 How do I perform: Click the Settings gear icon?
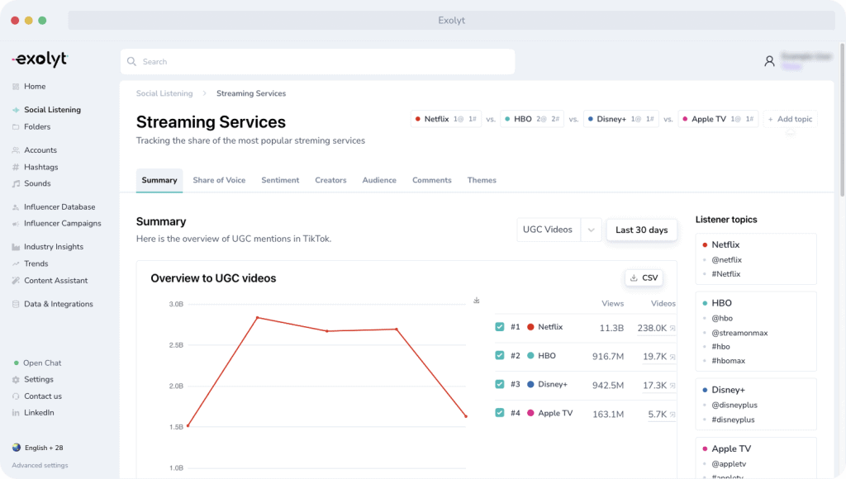pyautogui.click(x=16, y=380)
